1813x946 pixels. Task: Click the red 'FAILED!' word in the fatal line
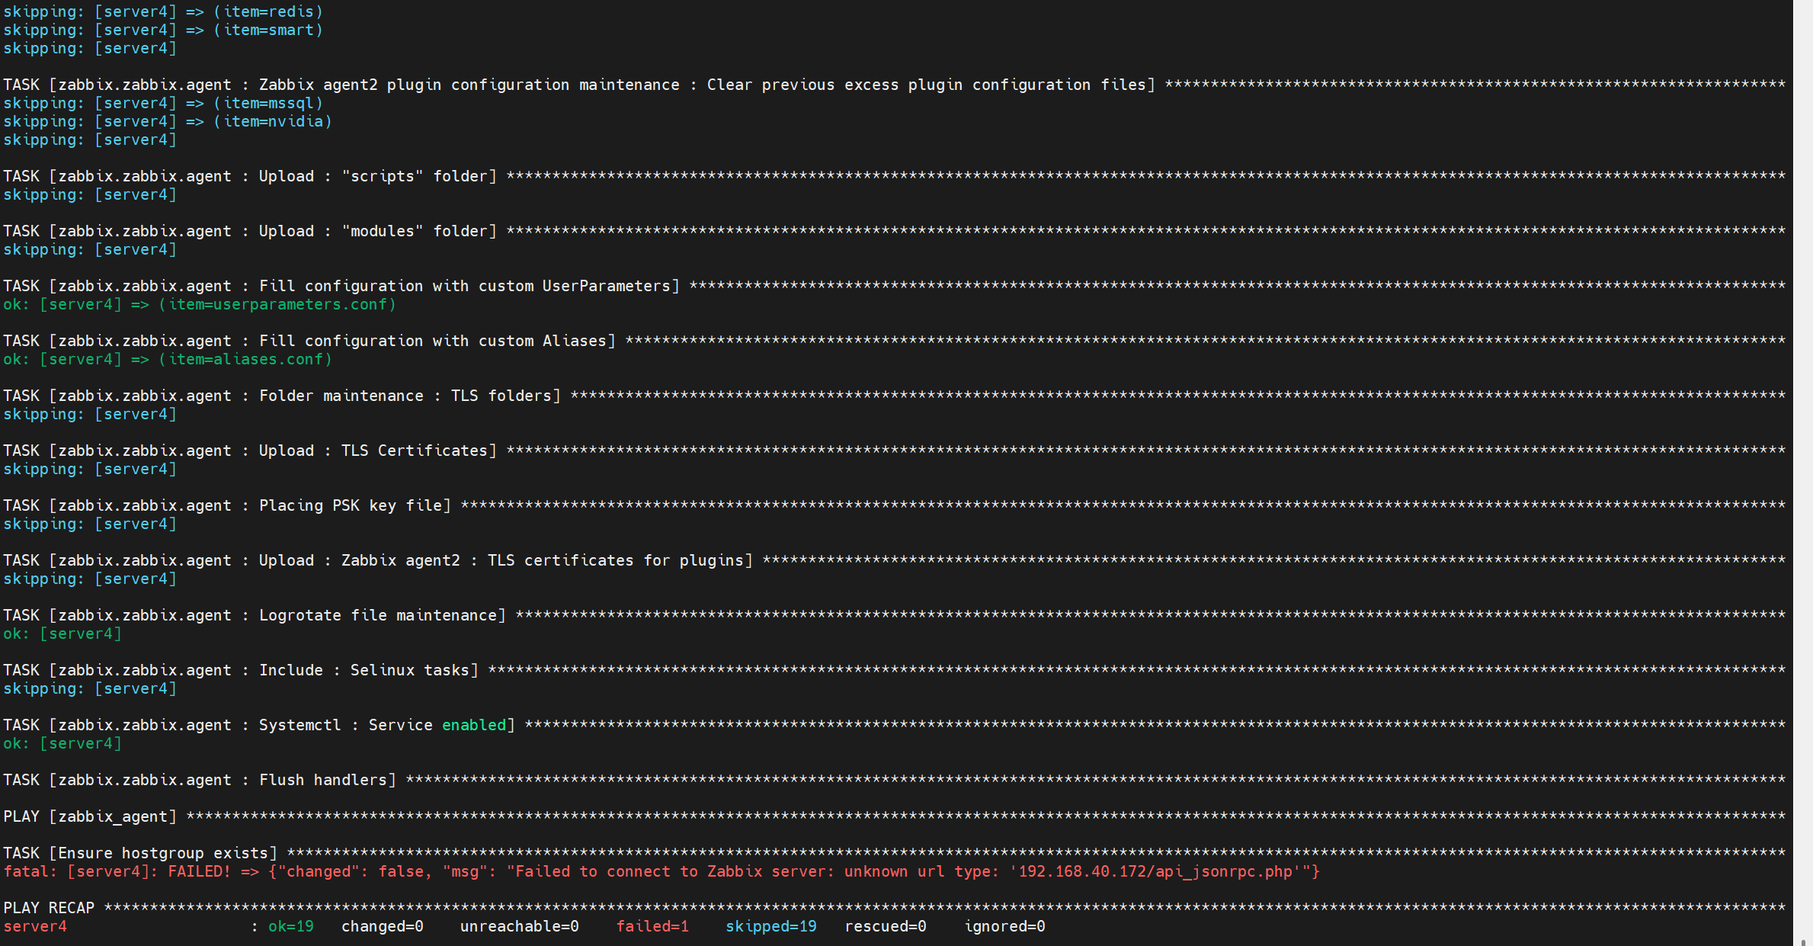(199, 871)
